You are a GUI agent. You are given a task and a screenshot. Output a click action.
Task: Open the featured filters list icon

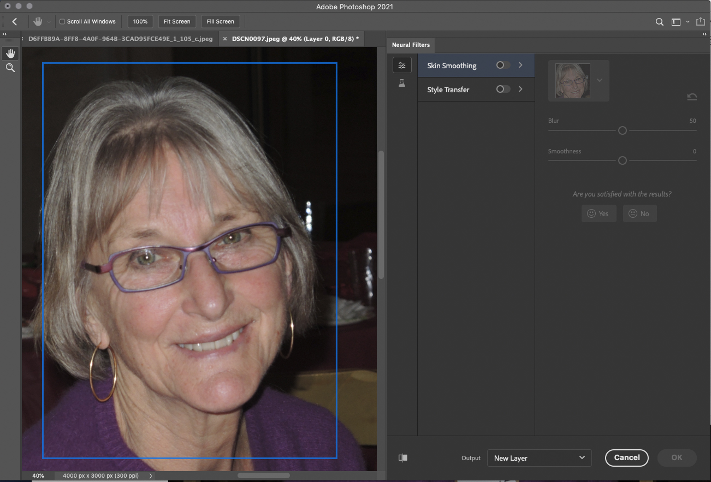(402, 66)
